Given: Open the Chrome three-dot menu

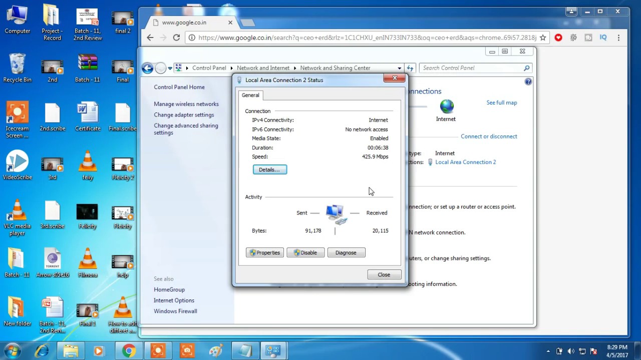Looking at the screenshot, I should pos(619,37).
